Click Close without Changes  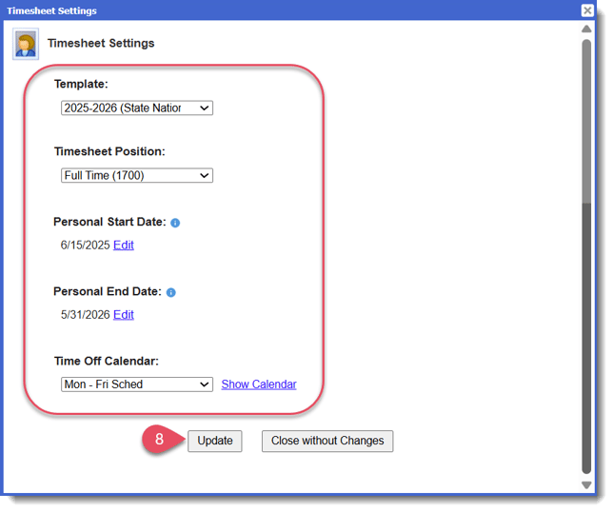point(327,441)
